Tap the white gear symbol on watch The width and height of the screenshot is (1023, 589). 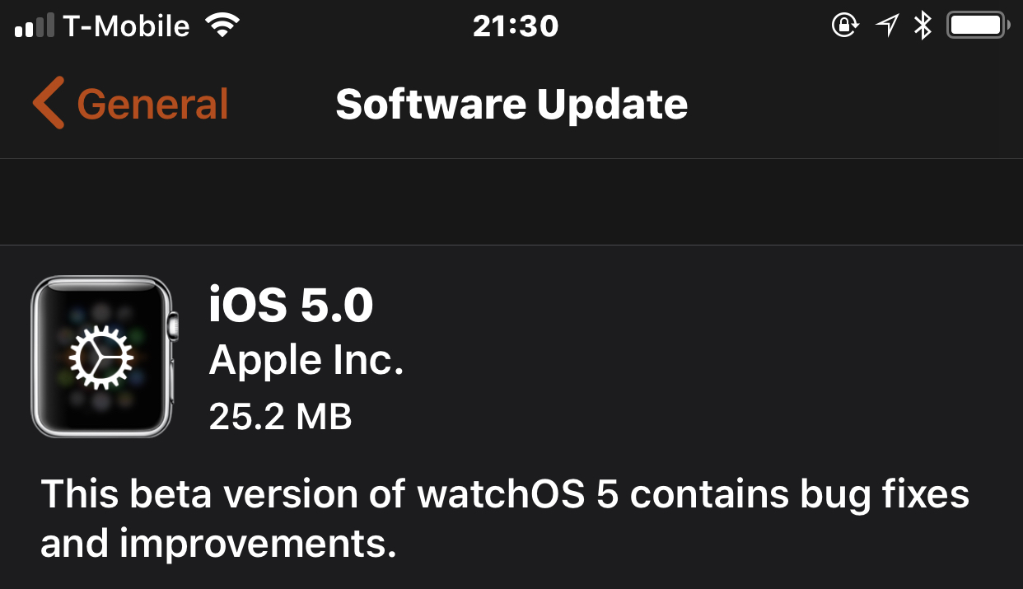coord(101,357)
